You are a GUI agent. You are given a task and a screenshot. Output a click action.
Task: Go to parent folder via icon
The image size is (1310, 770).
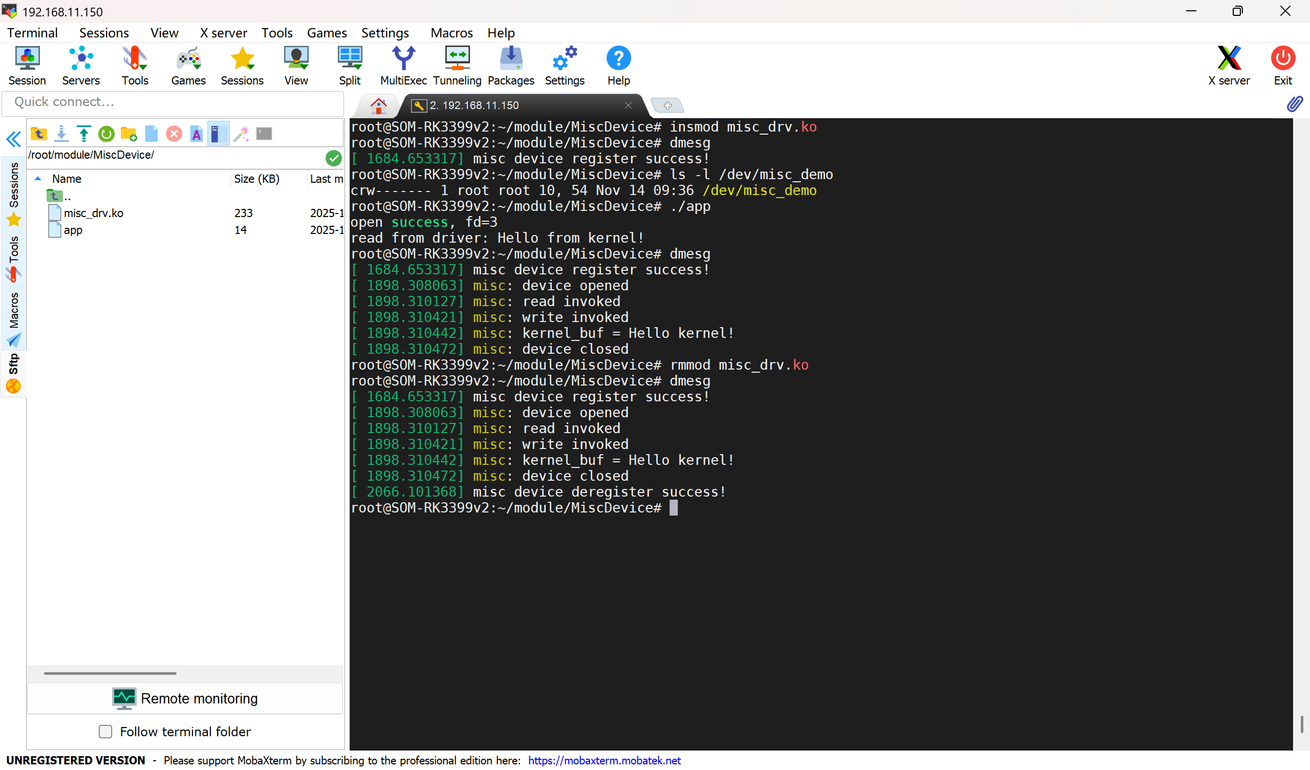tap(38, 134)
